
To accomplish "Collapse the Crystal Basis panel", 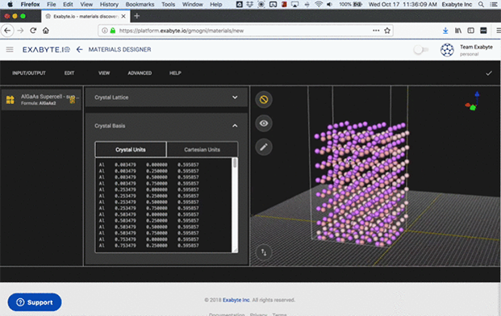I will tap(235, 126).
